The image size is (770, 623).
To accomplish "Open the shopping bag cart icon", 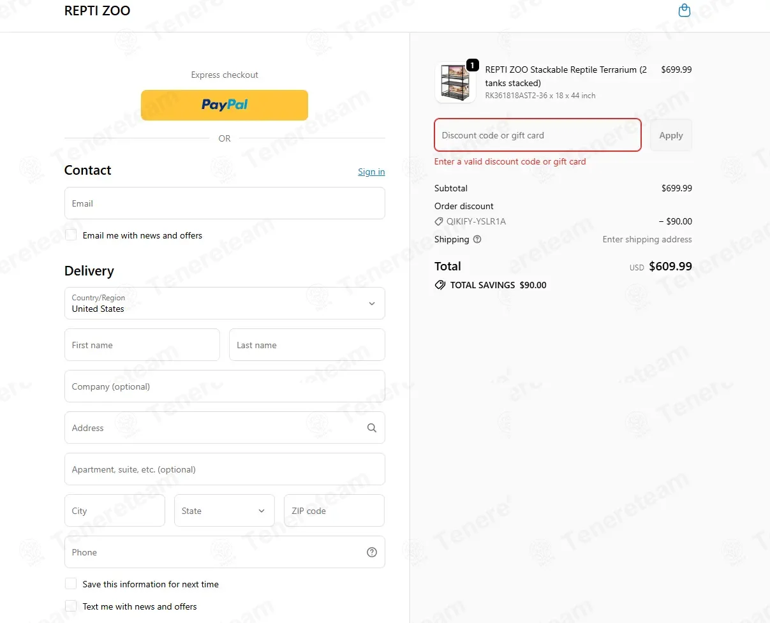I will [x=684, y=10].
